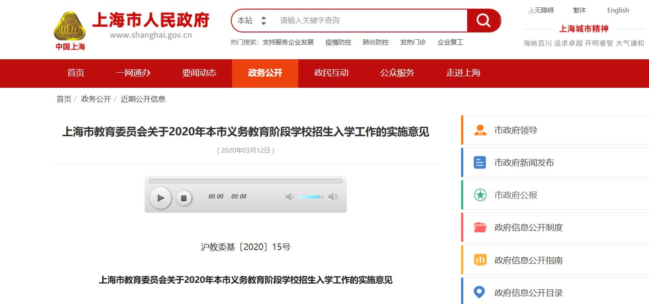Click the loud-volume speaker icon

(x=333, y=197)
